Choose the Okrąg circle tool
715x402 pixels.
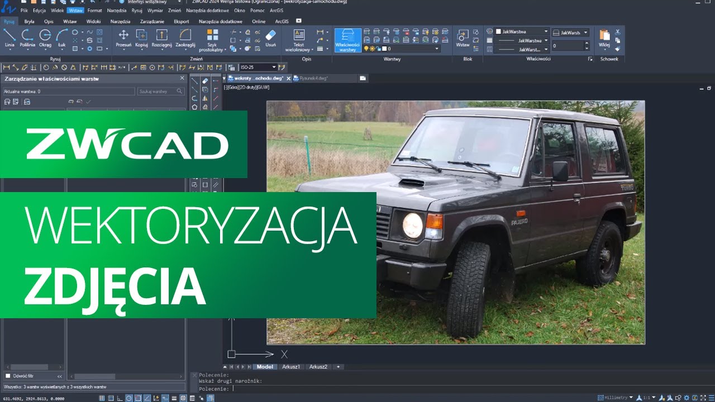click(45, 38)
